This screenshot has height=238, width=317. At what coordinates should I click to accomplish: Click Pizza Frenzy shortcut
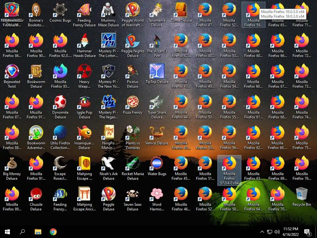coord(132,105)
